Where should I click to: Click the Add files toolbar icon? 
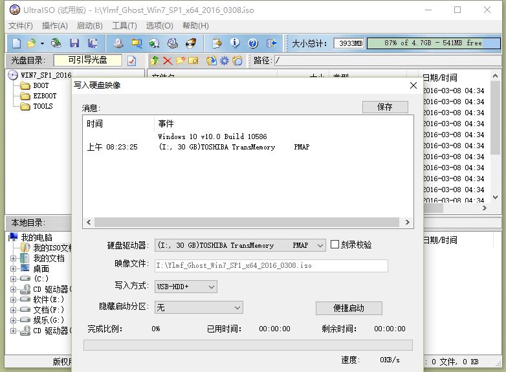(217, 43)
